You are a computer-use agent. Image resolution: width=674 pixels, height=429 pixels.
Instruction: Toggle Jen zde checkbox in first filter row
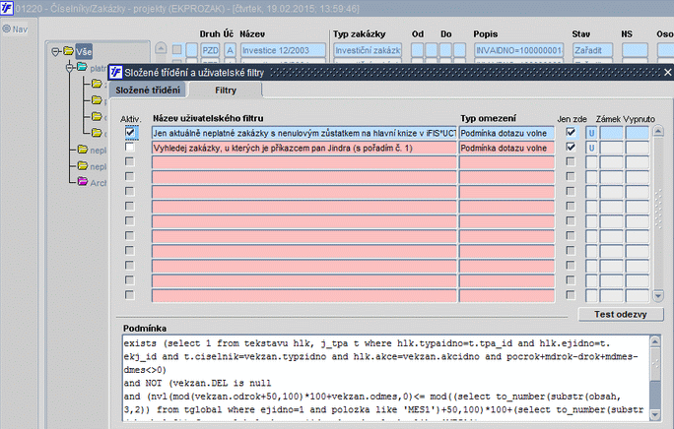[x=571, y=132]
